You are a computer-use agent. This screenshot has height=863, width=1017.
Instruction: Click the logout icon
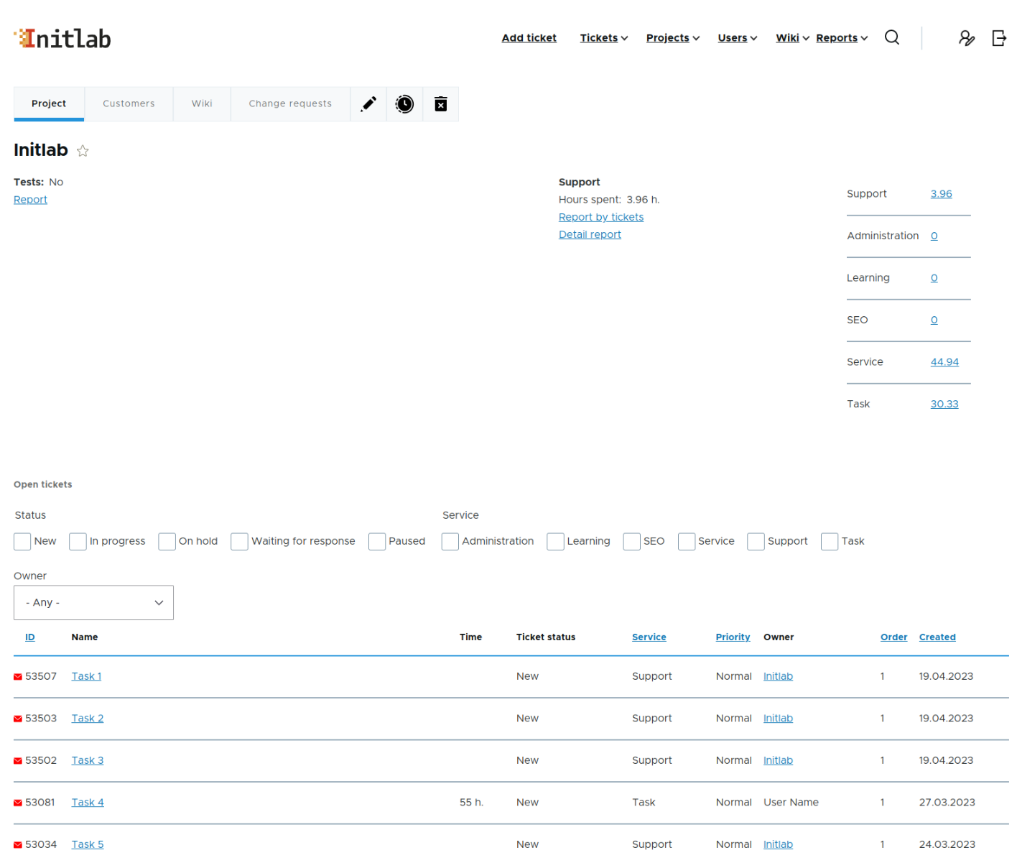(999, 37)
